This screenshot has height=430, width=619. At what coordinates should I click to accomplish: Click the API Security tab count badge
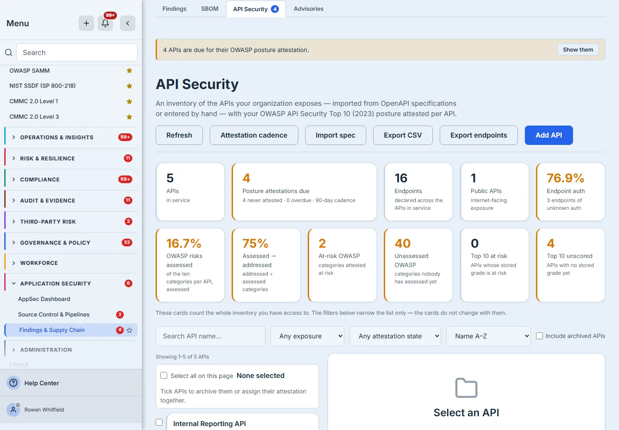pyautogui.click(x=275, y=9)
